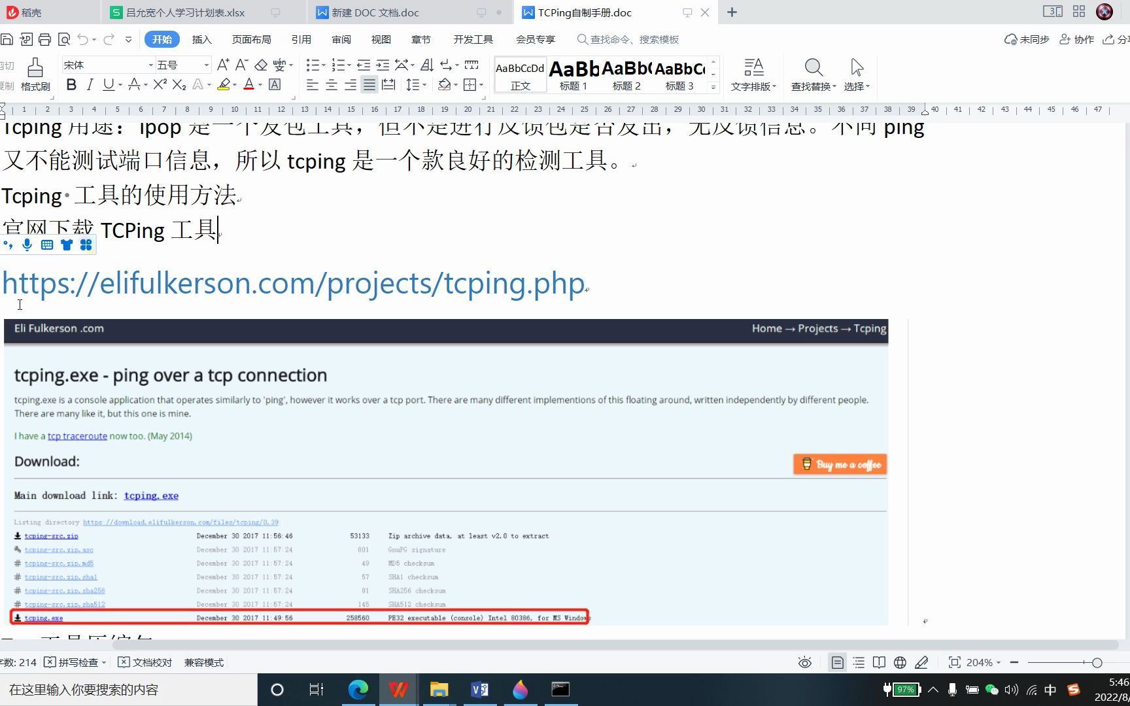Increase paragraph indent
This screenshot has width=1130, height=706.
pos(383,65)
